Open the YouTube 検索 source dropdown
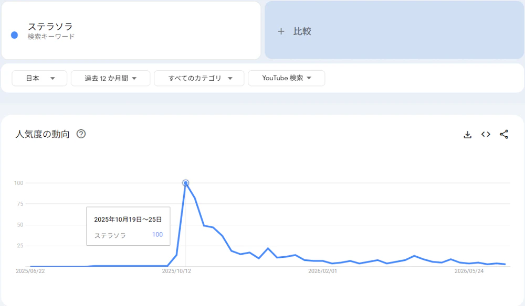 pyautogui.click(x=286, y=78)
